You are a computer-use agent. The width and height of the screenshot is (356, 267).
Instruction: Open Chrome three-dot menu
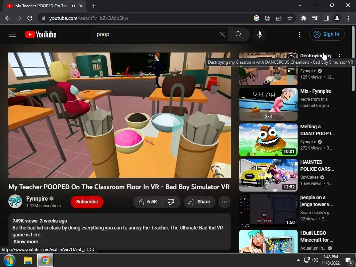click(348, 18)
